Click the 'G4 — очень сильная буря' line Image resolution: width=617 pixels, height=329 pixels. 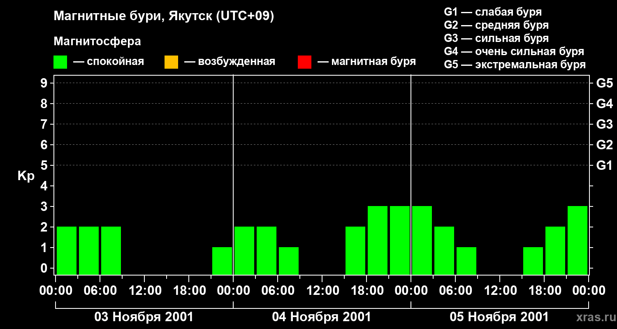coord(514,51)
